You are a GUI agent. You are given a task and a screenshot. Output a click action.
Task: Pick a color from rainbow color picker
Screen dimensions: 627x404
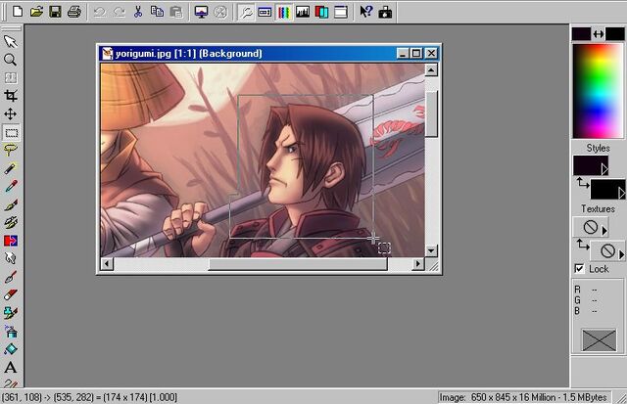[x=598, y=91]
